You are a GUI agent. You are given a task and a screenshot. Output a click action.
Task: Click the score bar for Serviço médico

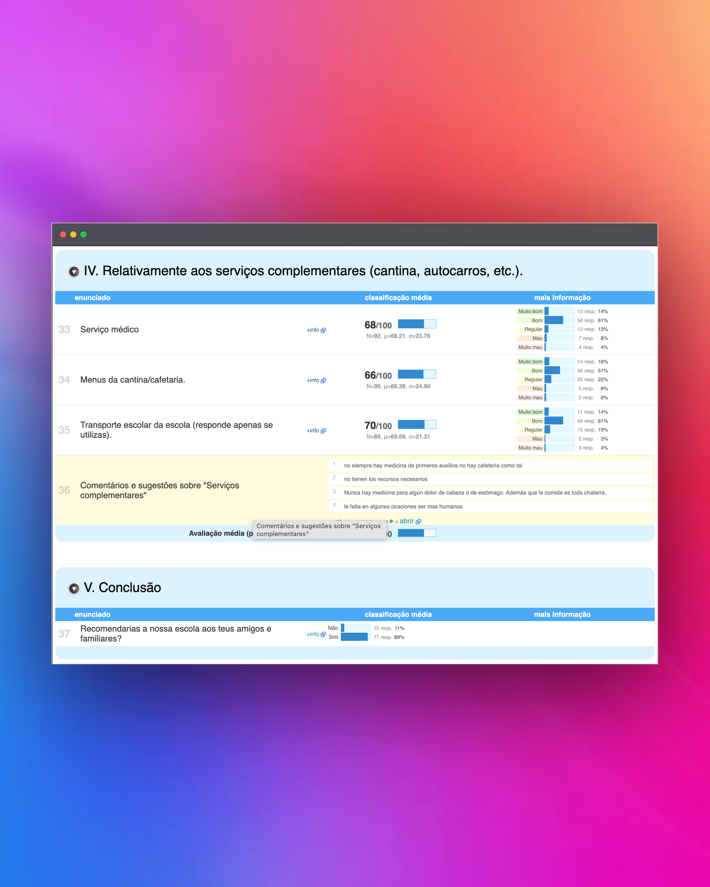coord(416,324)
